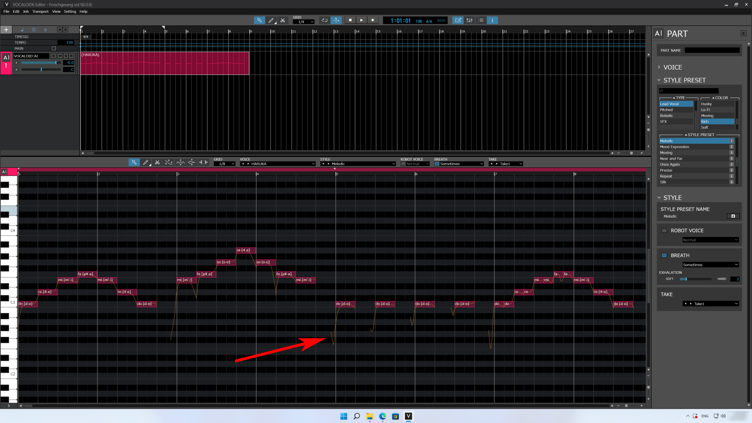The image size is (752, 423).
Task: Choose the Husky color filter
Action: tap(706, 104)
